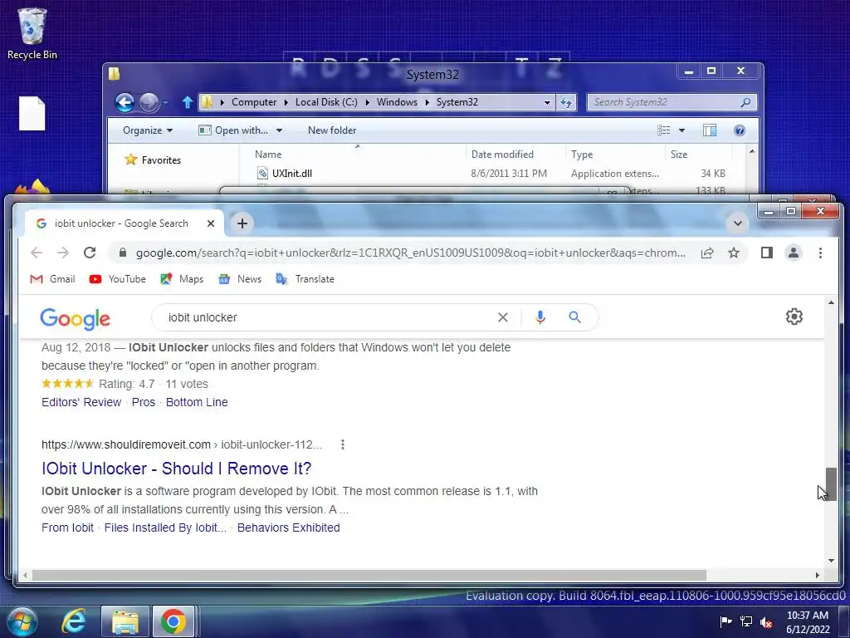Viewport: 850px width, 638px height.
Task: Open the Windows Start orb
Action: pyautogui.click(x=22, y=621)
